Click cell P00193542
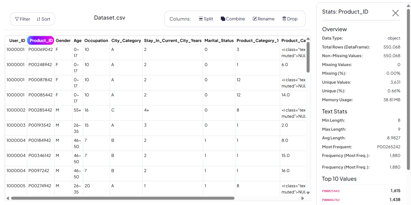 (x=41, y=128)
